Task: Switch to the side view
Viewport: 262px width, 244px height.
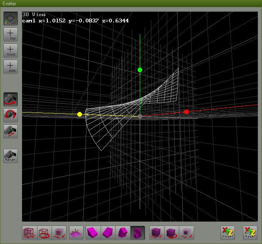Action: 11,67
